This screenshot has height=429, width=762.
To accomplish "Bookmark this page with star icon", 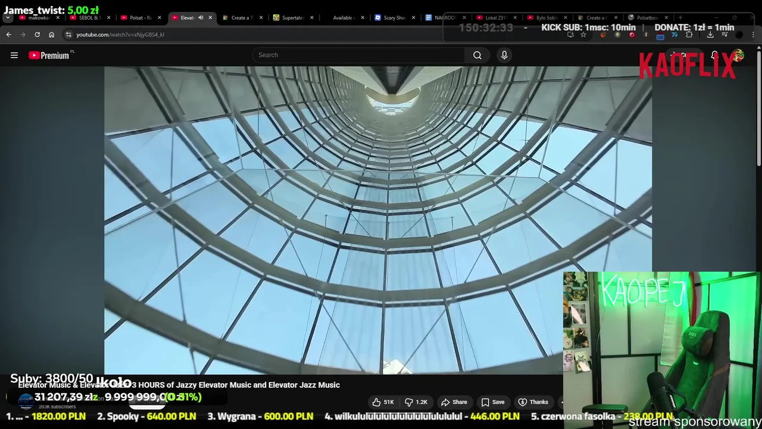I will [x=583, y=35].
